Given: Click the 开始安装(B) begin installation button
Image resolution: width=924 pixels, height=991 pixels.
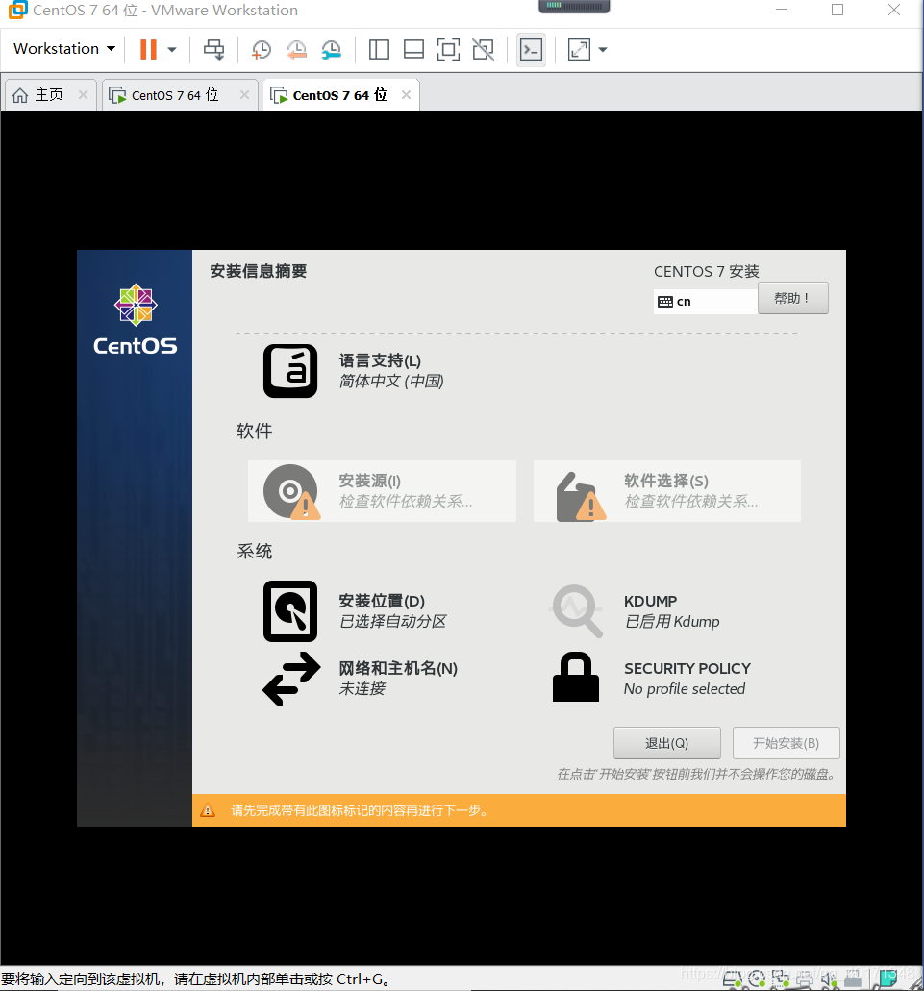Looking at the screenshot, I should click(x=787, y=743).
